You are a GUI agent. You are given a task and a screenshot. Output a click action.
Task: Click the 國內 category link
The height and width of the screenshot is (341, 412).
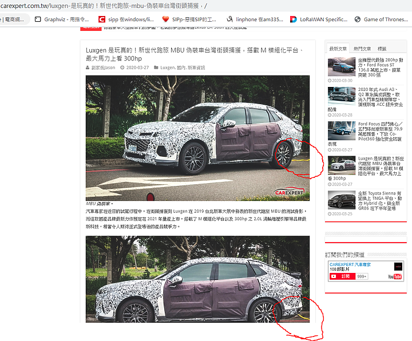tap(181, 68)
